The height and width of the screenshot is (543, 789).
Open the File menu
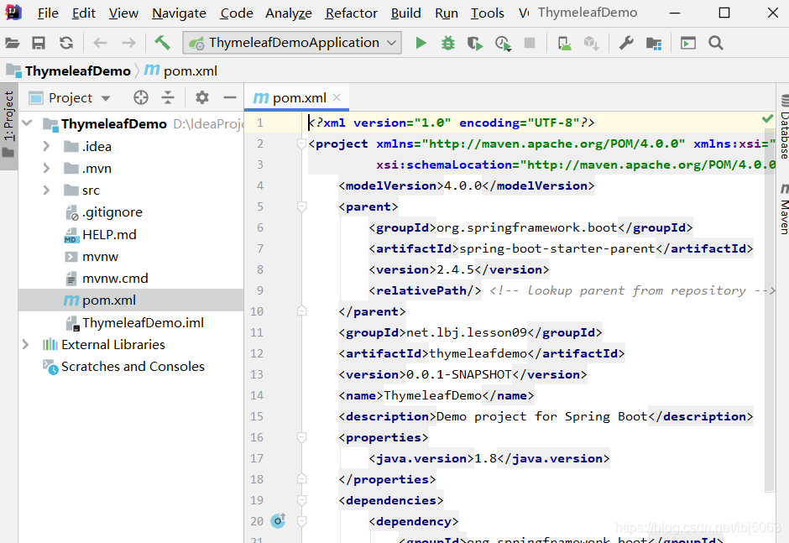pyautogui.click(x=48, y=13)
